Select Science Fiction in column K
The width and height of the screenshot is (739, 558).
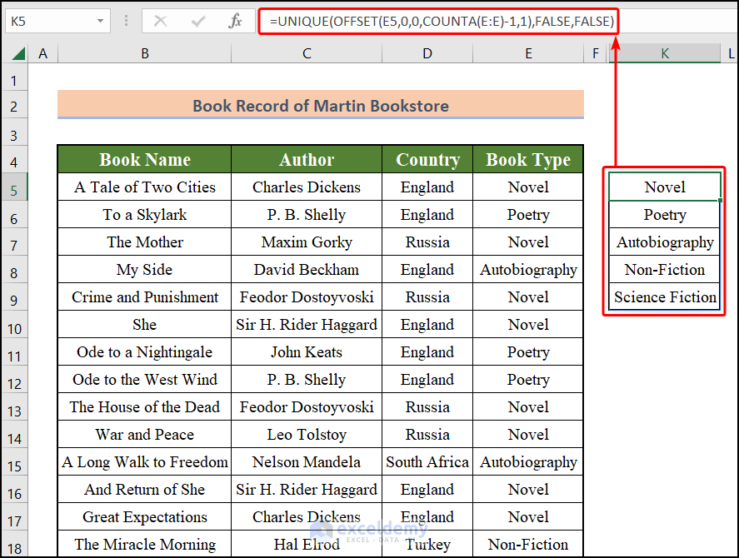665,297
